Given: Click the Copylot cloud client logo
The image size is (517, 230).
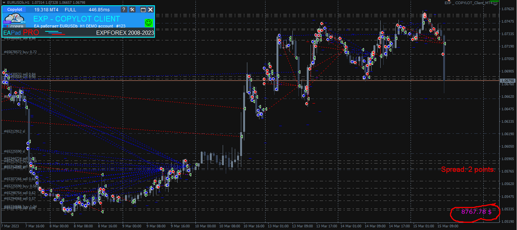Looking at the screenshot, I should pos(15,18).
